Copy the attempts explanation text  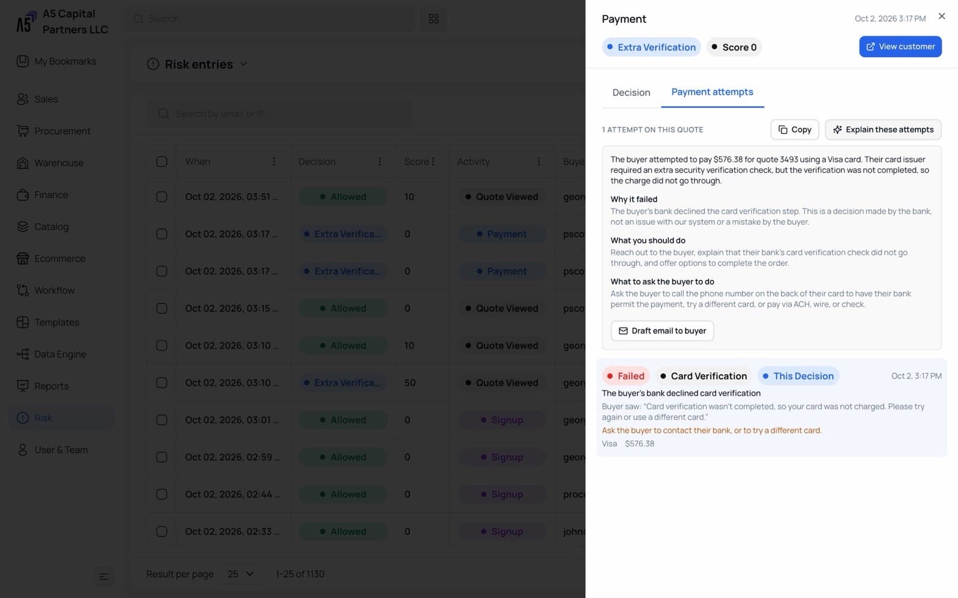click(795, 130)
